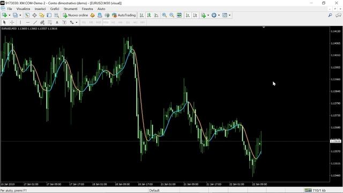Draw a vertical line with its tool

tap(20, 23)
